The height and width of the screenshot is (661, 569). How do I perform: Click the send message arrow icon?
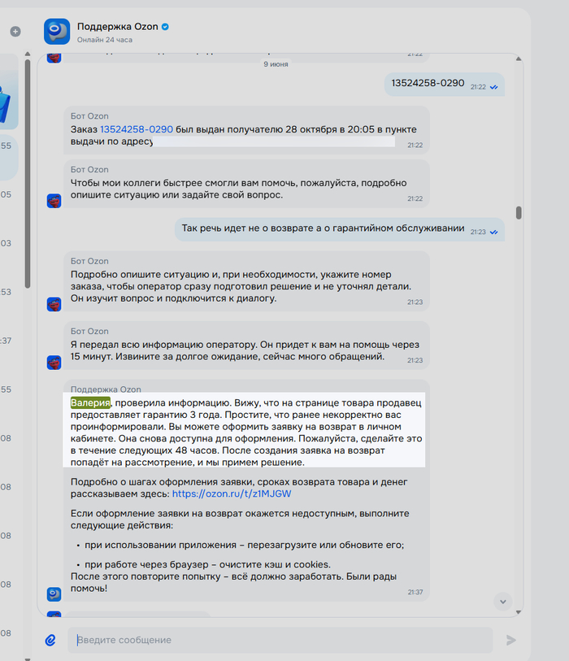click(510, 640)
